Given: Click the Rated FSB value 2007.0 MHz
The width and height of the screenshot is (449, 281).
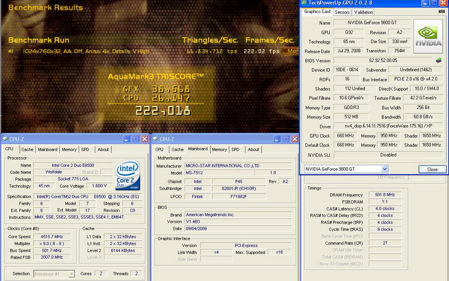Looking at the screenshot, I should pyautogui.click(x=52, y=257).
